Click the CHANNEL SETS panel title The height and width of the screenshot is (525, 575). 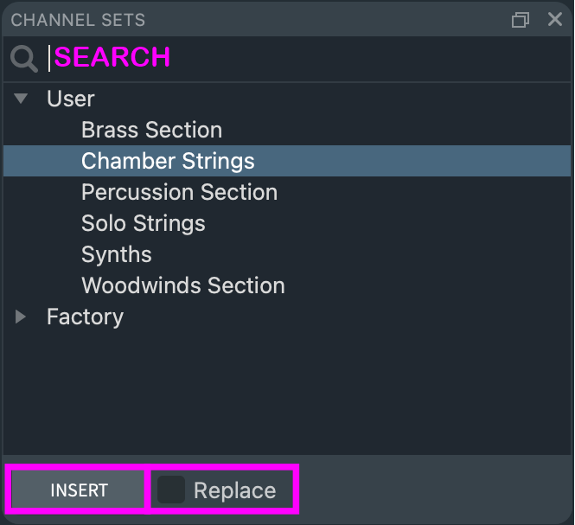[x=78, y=20]
